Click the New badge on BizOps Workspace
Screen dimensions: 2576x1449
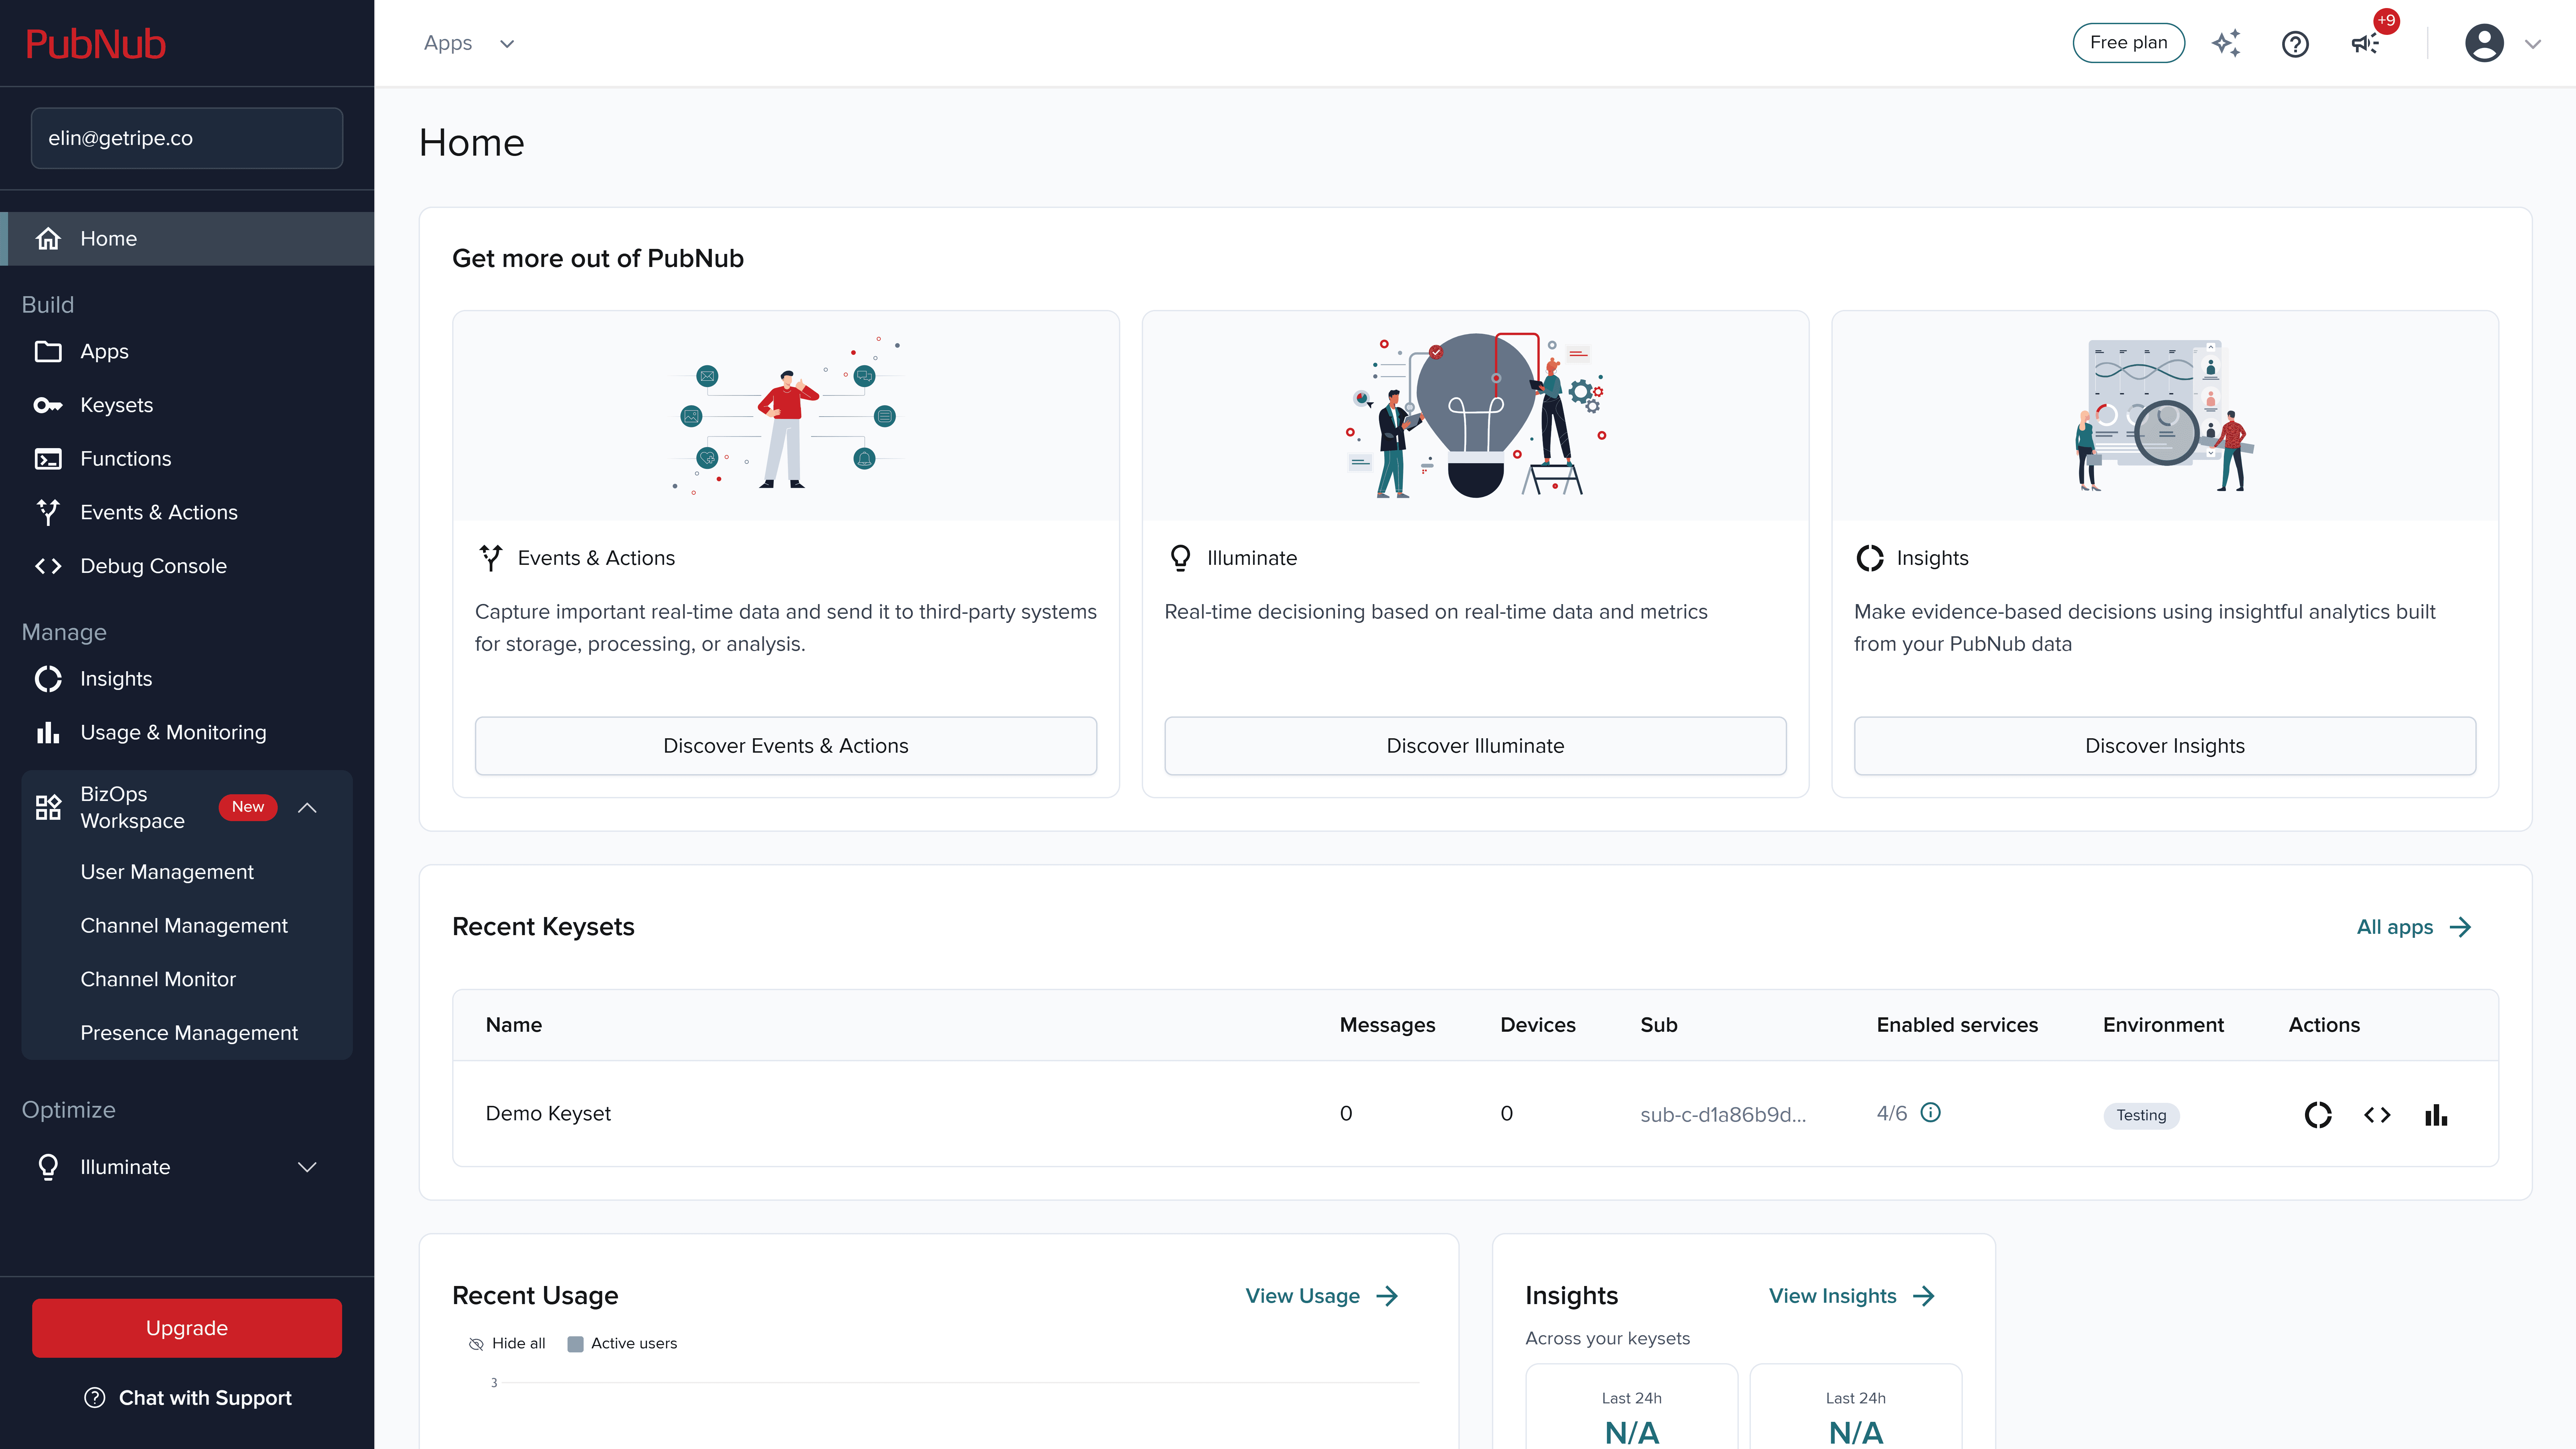point(248,807)
